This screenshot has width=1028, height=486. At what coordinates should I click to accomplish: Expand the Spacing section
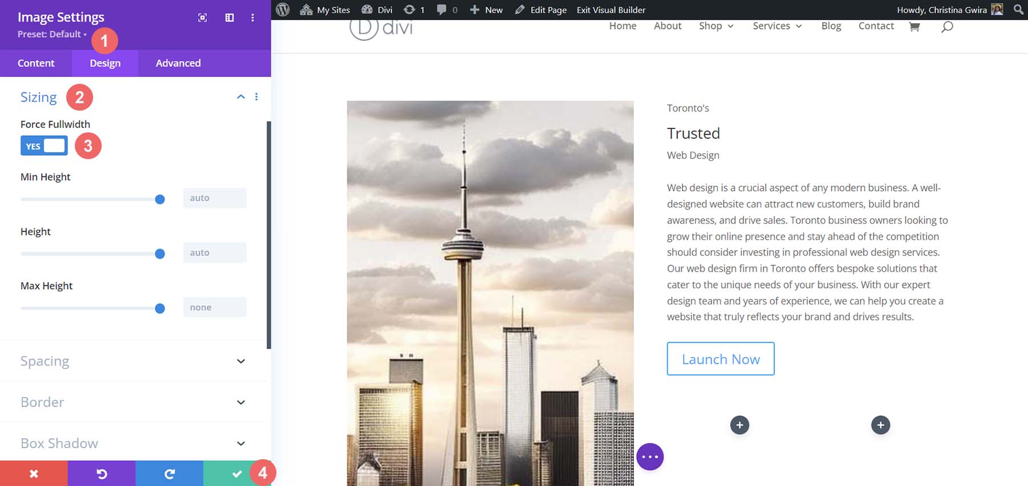135,361
